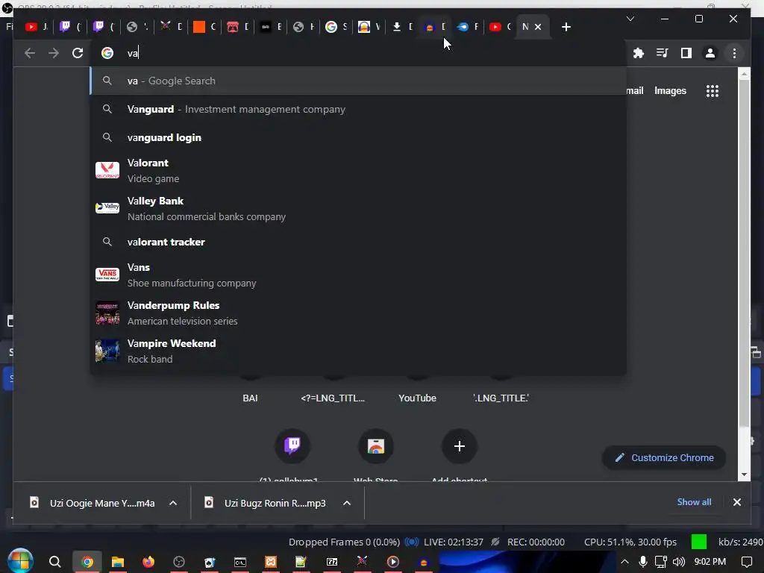
Task: Click the microphone tray icon
Action: (643, 562)
